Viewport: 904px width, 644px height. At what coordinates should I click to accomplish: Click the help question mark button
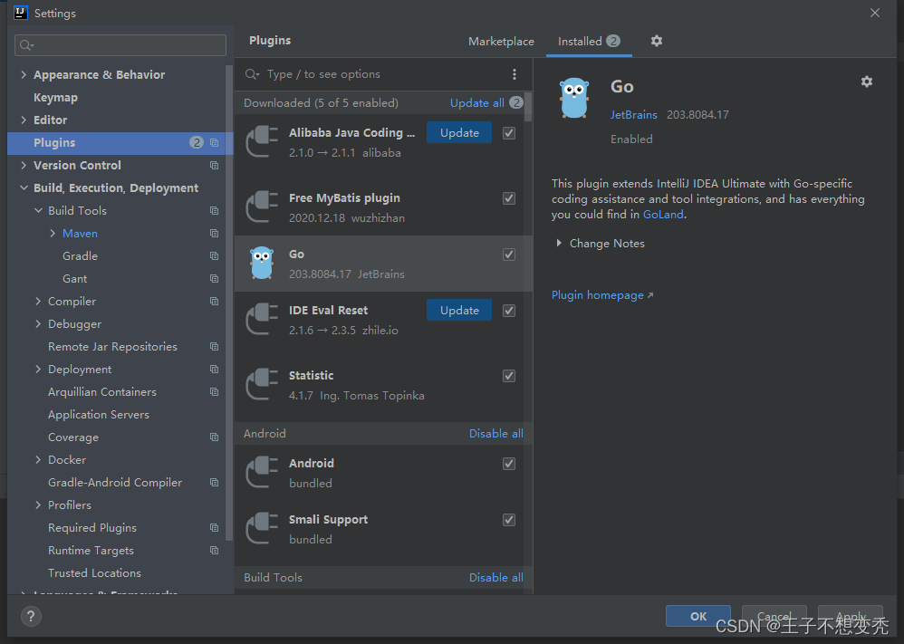pos(31,616)
